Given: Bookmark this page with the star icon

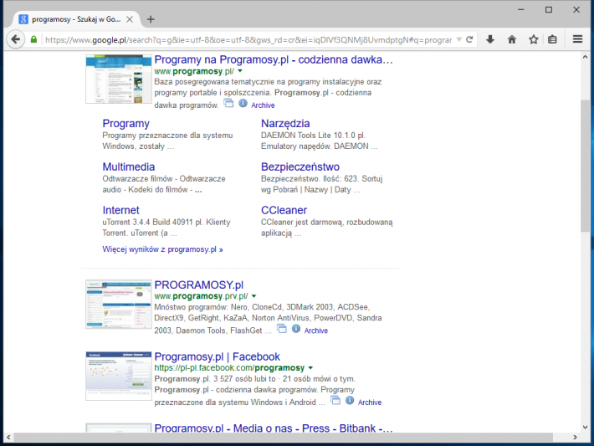Looking at the screenshot, I should point(534,39).
